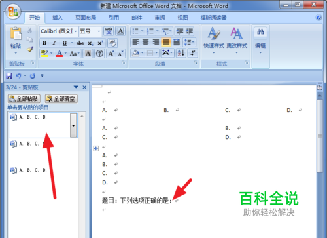Image resolution: width=327 pixels, height=238 pixels.
Task: Open dropdown on first clipboard item
Action: [x=73, y=125]
